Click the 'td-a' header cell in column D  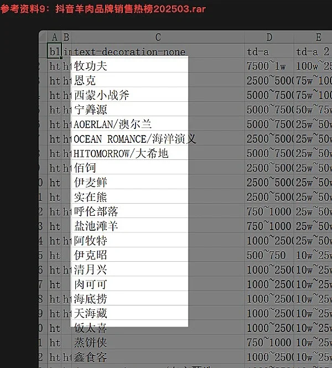coord(269,51)
